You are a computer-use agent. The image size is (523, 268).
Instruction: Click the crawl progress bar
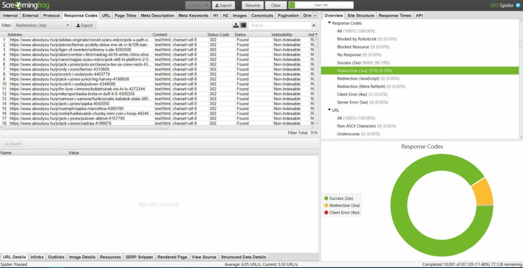pos(321,5)
